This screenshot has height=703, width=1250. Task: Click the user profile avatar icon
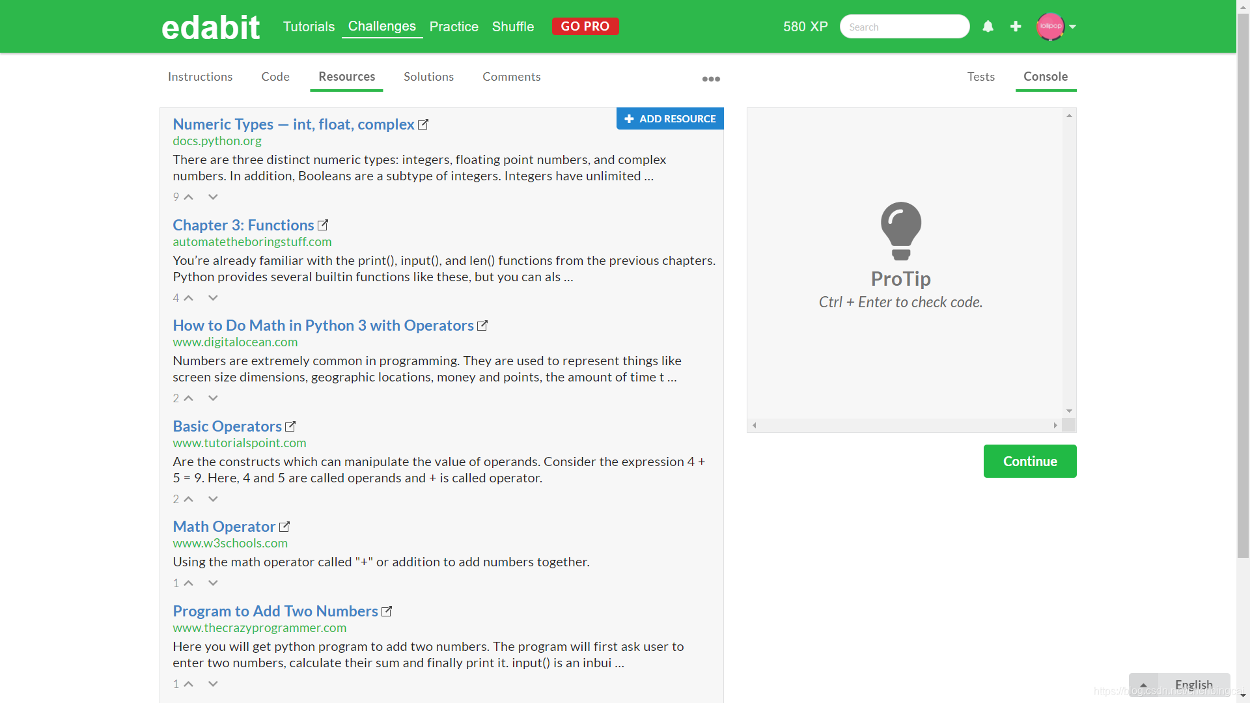(x=1051, y=26)
